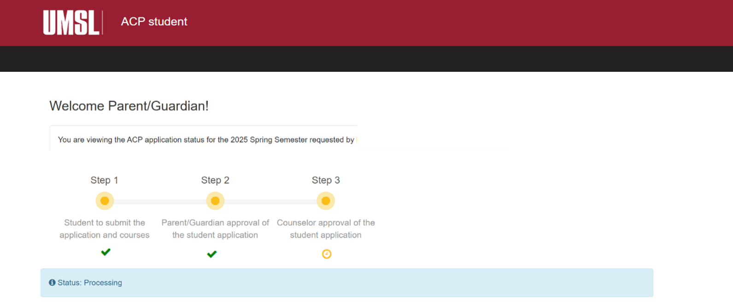Select the Student to submit application step description
Screen dimensions: 733x307
pos(104,229)
